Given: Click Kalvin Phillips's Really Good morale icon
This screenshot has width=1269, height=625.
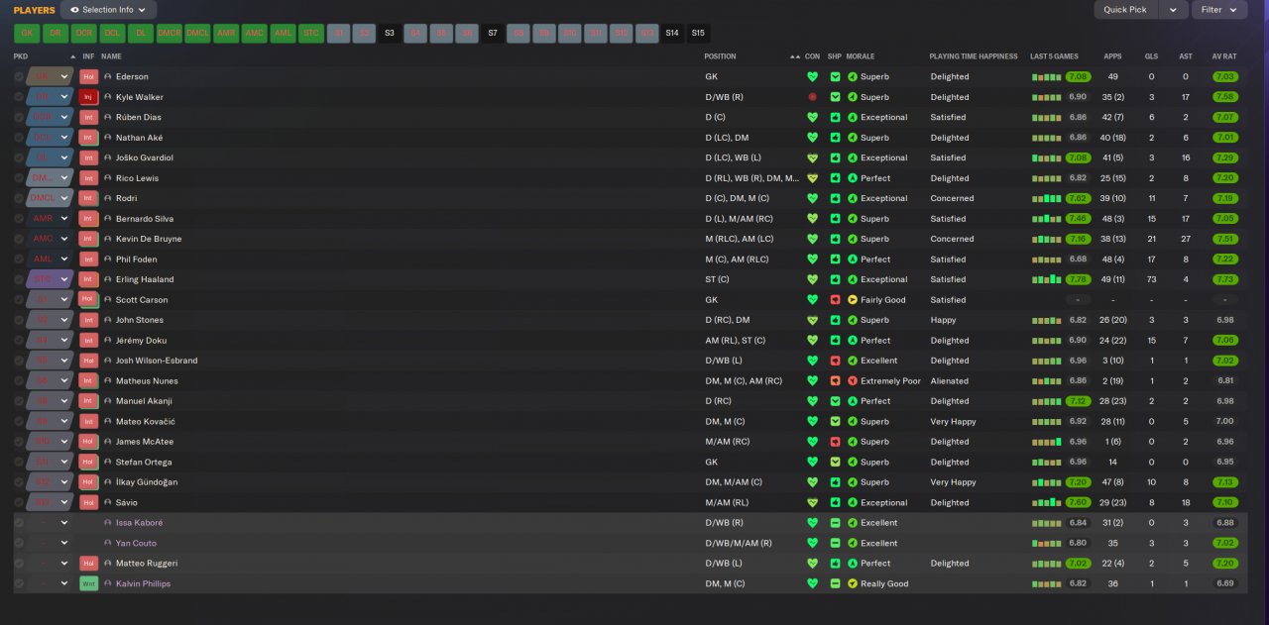Looking at the screenshot, I should tap(853, 583).
